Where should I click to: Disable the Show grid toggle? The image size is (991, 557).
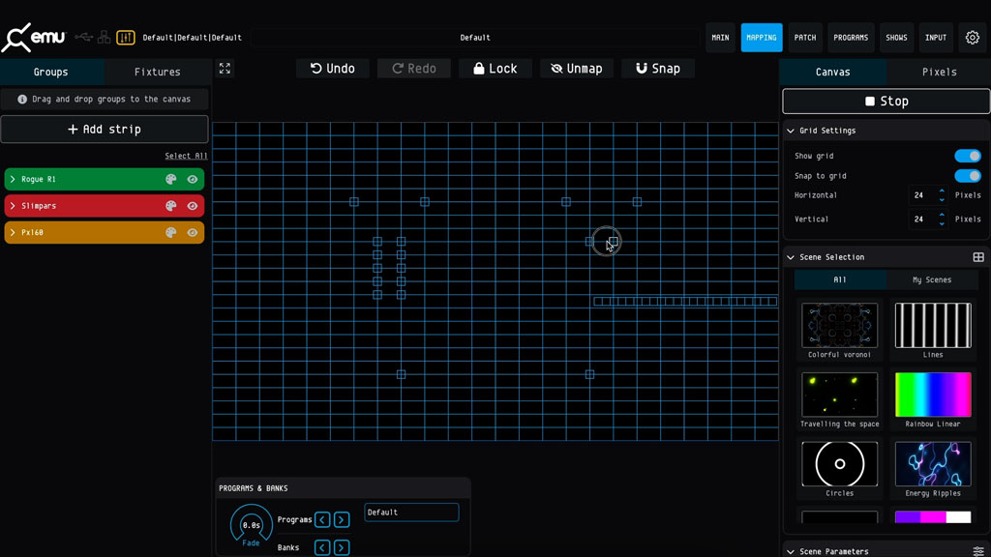(x=967, y=156)
